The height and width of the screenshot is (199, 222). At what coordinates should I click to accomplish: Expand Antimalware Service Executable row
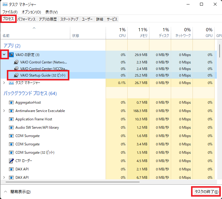click(4, 111)
